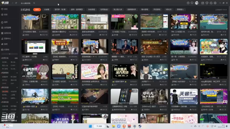Expand the plus next to 单机热游

pyautogui.click(x=17, y=87)
